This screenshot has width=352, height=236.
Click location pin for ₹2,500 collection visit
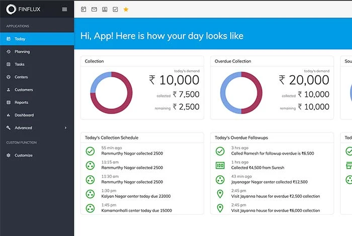220,194
